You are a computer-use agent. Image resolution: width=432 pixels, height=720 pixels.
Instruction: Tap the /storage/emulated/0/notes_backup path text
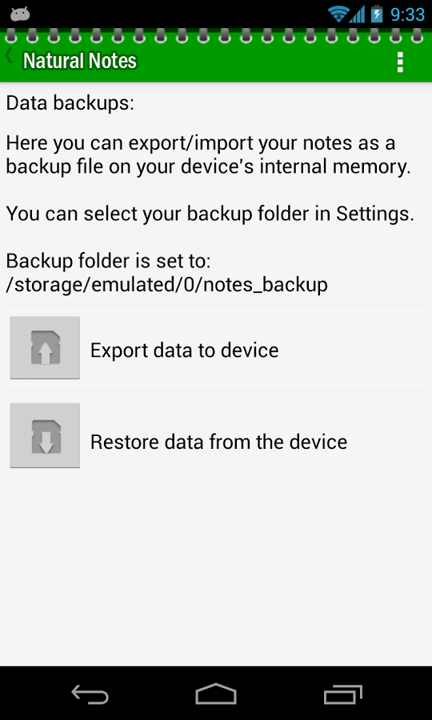pos(166,285)
